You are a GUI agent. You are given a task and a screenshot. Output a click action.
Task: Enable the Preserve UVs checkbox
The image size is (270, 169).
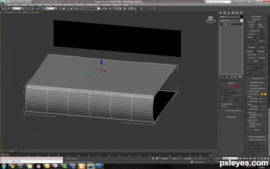[x=249, y=31]
